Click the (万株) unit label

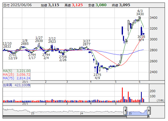coord(161,100)
